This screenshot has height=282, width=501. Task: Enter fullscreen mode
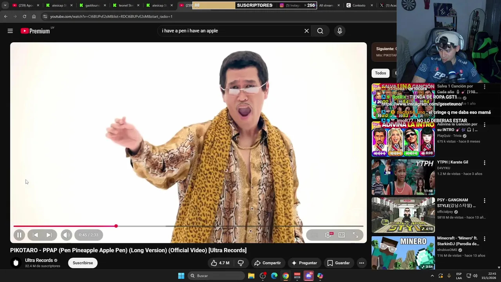pyautogui.click(x=355, y=235)
